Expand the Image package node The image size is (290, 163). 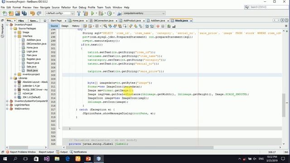coord(15,32)
